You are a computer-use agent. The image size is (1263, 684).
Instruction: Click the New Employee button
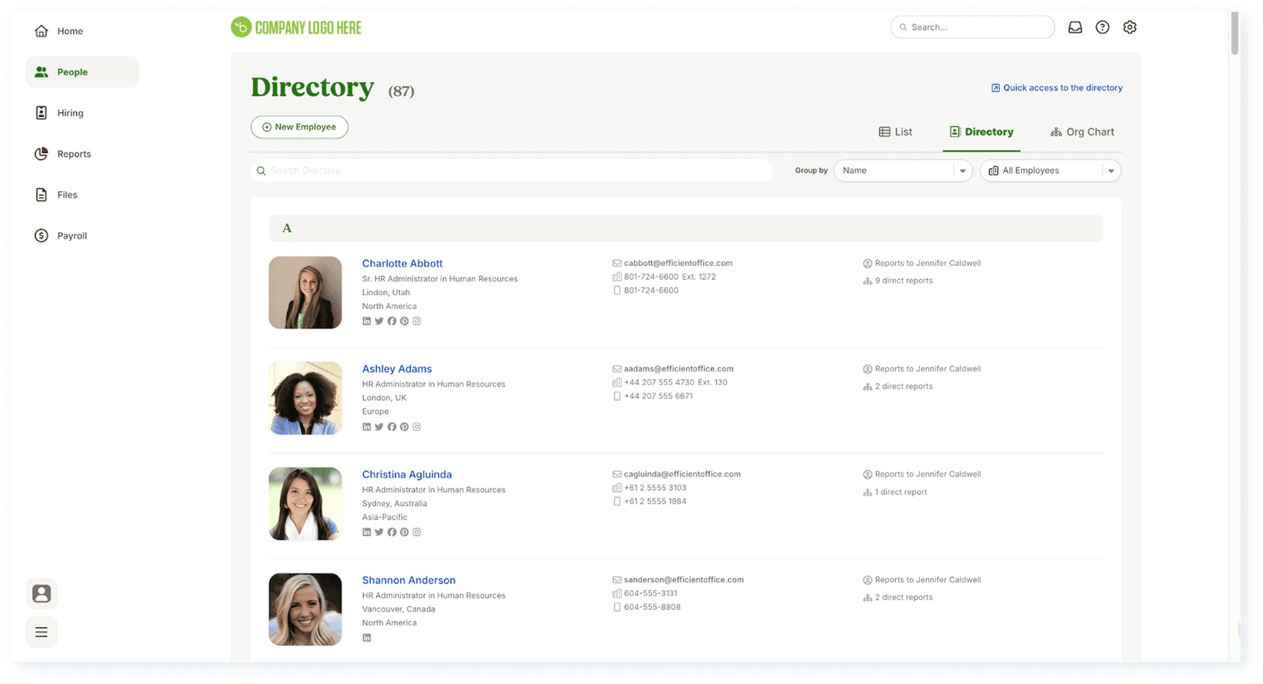pyautogui.click(x=299, y=127)
